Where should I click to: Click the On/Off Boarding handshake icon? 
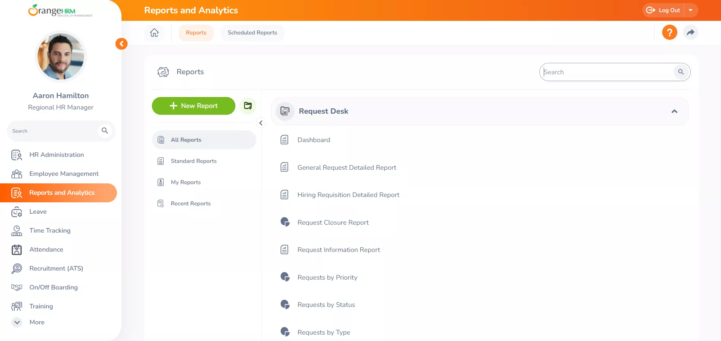coord(17,288)
